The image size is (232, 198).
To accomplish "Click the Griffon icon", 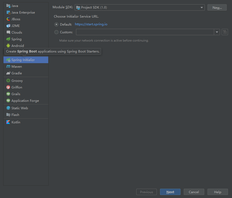I will coord(8,87).
